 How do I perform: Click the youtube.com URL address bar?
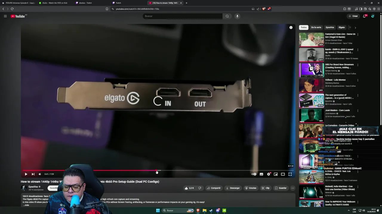[181, 9]
